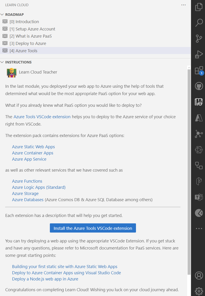Click book icon beside Introduction

coord(5,22)
